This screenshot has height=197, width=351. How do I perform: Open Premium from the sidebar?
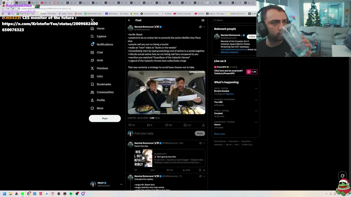(x=99, y=68)
